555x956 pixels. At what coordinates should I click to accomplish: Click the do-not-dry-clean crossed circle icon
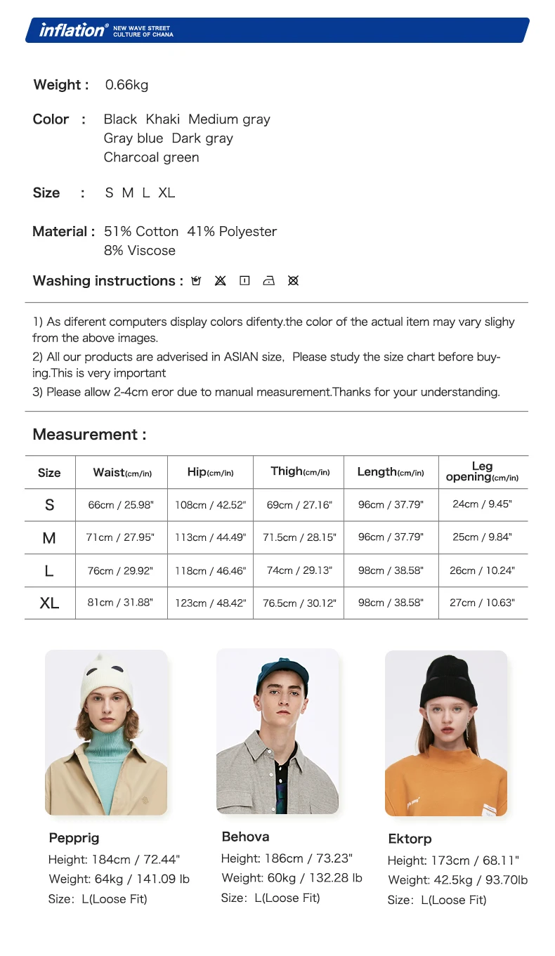[x=294, y=281]
